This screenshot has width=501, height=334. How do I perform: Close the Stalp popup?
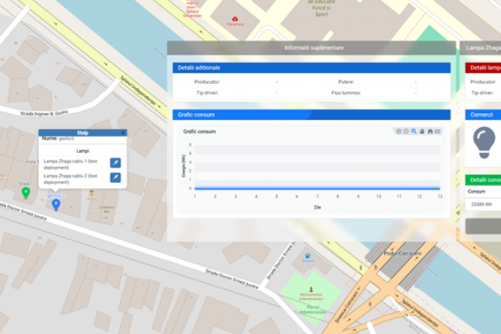click(123, 133)
